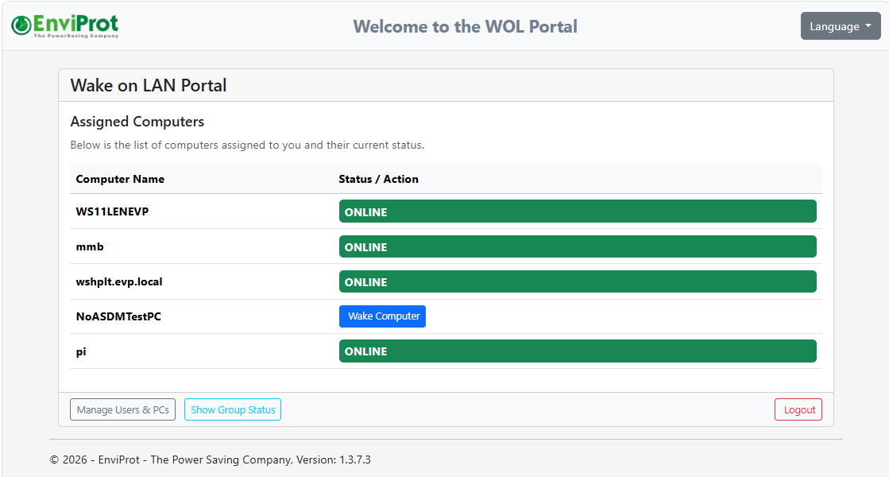Select computer name wshplt.evp.local
The width and height of the screenshot is (889, 477).
pos(119,282)
